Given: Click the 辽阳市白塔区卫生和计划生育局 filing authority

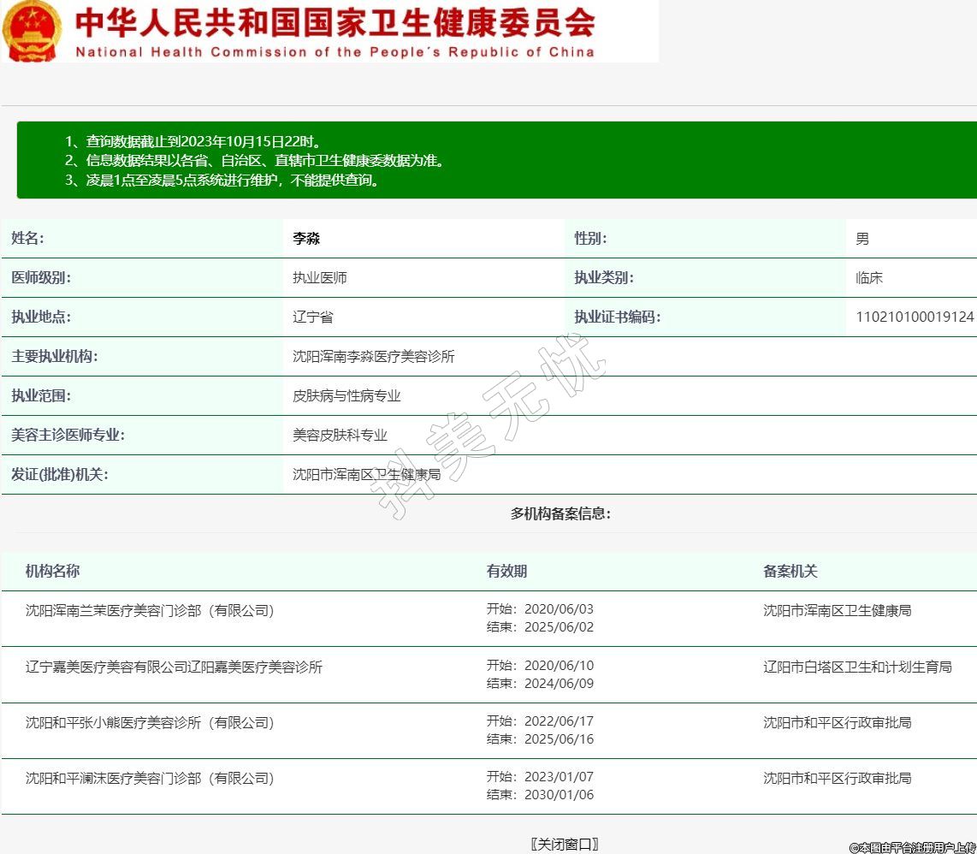Looking at the screenshot, I should click(x=857, y=667).
